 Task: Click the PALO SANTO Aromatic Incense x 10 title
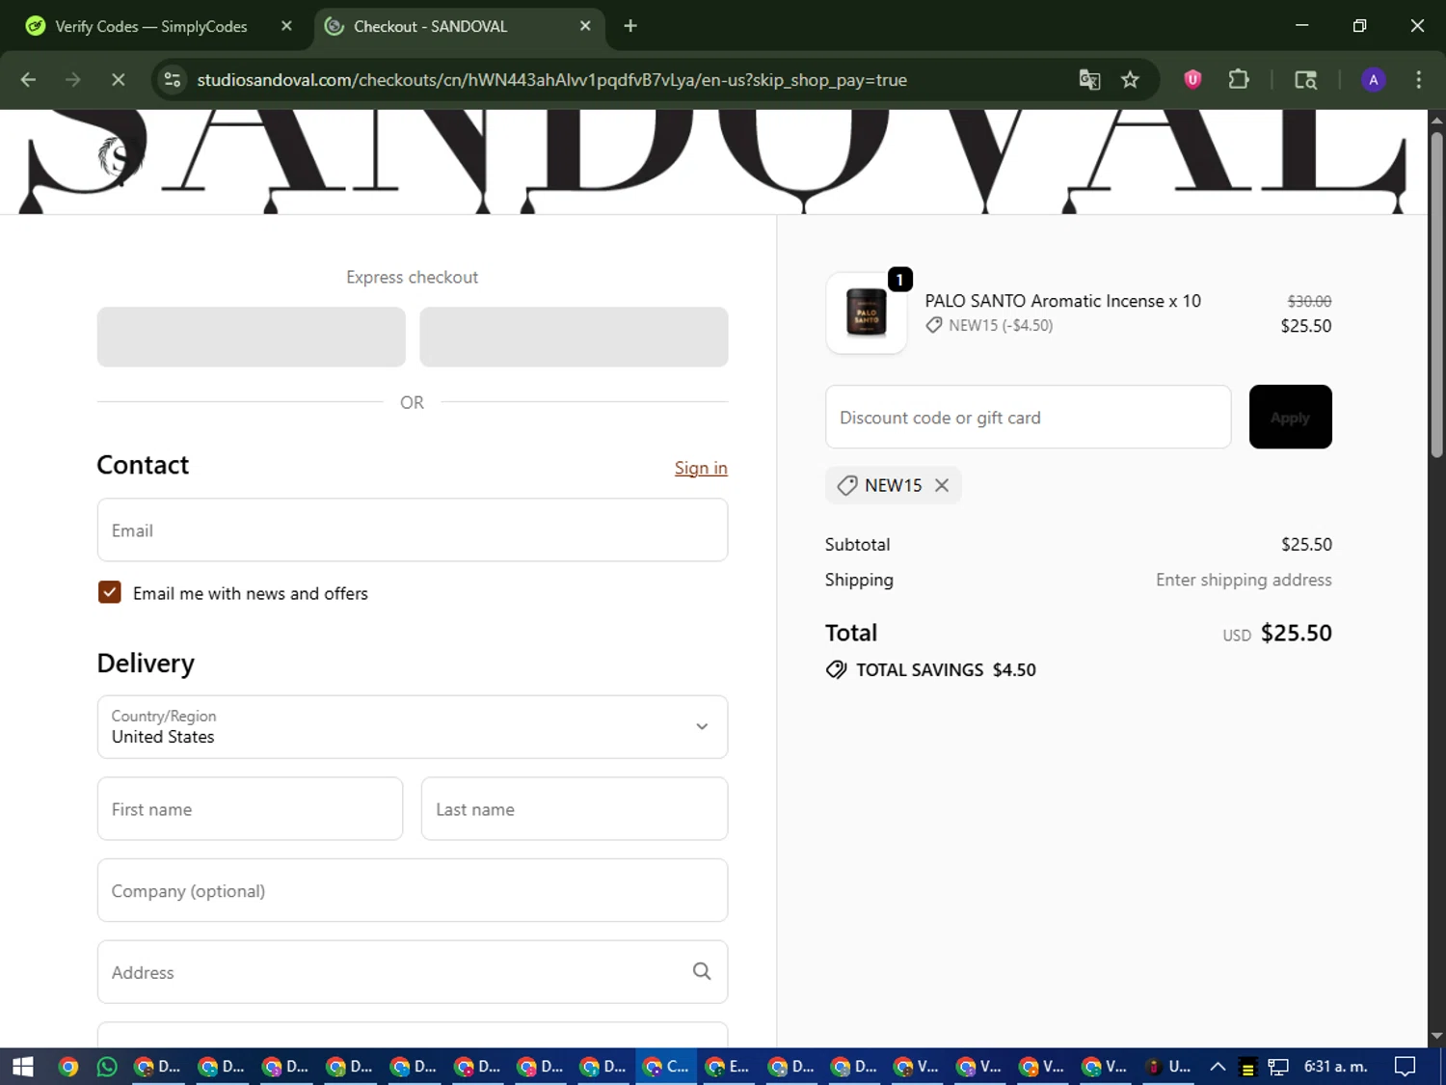click(x=1062, y=301)
